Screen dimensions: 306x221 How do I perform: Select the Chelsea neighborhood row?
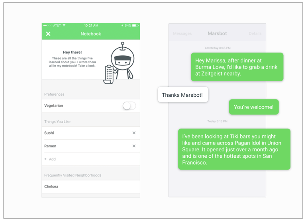point(91,186)
